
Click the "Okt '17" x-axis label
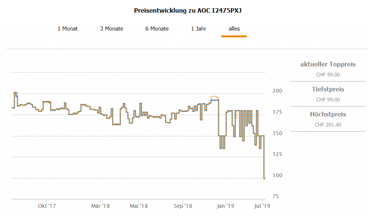coord(47,206)
